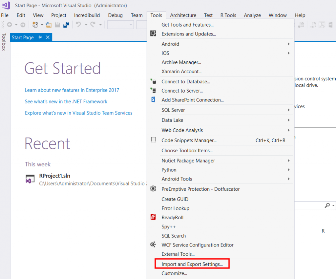Expand the NuGet Package Manager submenu arrow
Viewport: 336px width, 279px height.
[289, 161]
